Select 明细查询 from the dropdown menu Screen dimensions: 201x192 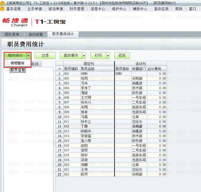coord(17,63)
